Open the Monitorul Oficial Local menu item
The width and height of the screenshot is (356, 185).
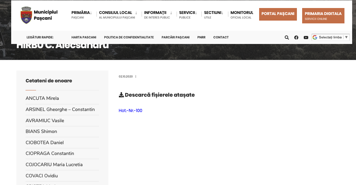pos(242,15)
